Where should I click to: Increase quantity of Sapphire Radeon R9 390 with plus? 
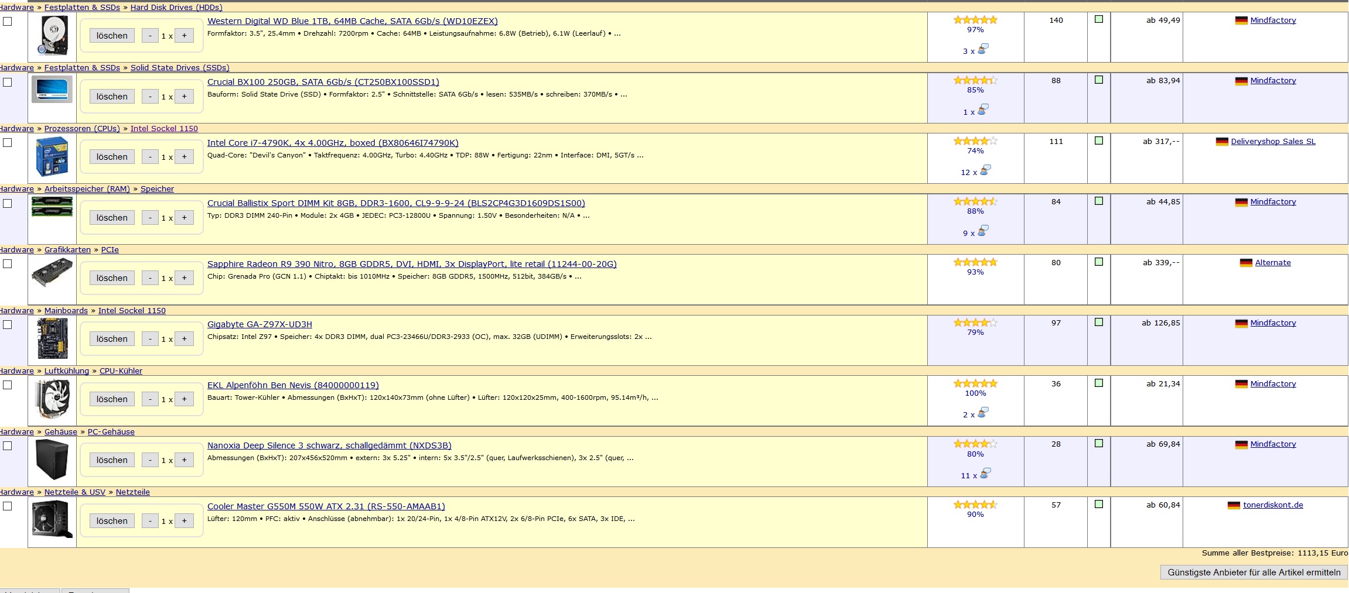tap(184, 278)
